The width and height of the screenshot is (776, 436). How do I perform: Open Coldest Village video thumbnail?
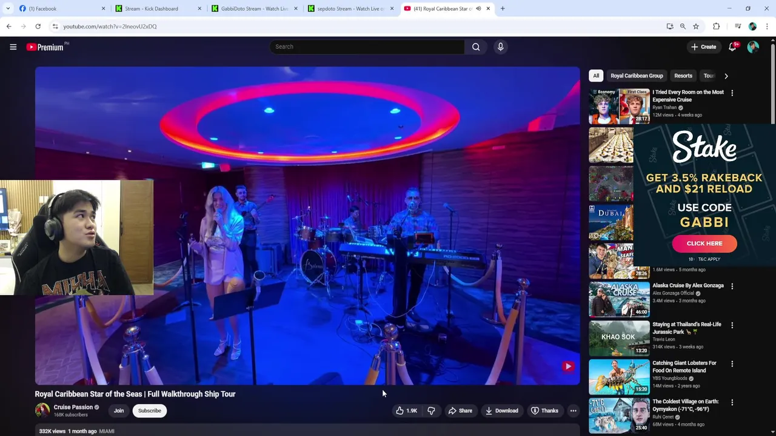(619, 415)
